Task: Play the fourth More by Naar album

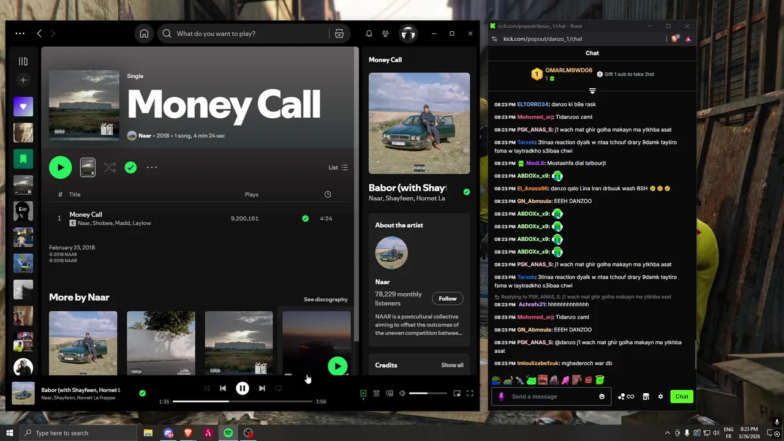Action: (337, 366)
